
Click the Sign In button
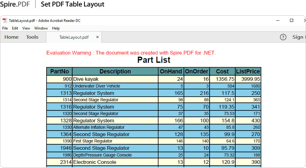pos(299,37)
